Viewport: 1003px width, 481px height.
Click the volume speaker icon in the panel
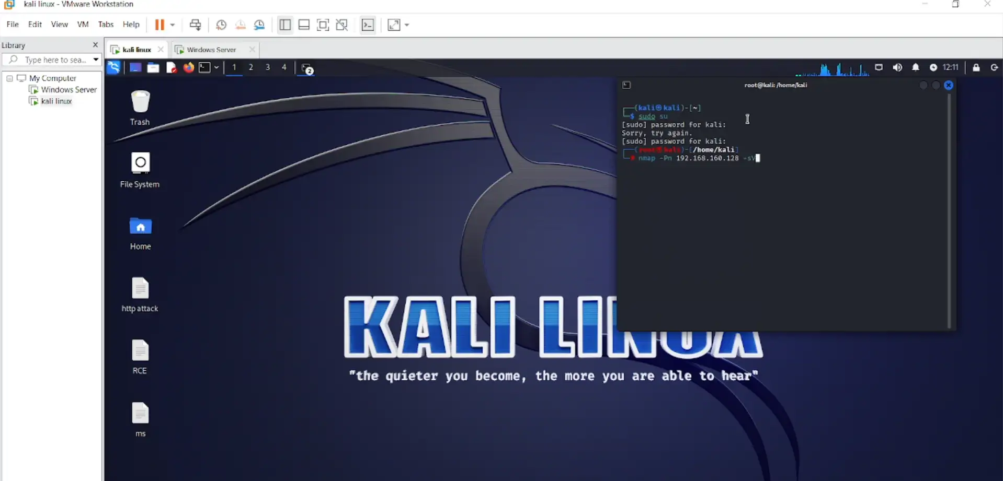897,67
